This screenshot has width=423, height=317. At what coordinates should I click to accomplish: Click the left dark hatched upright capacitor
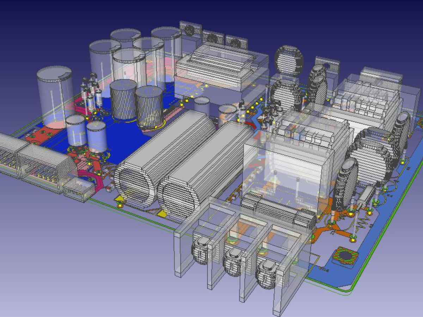[x=123, y=99]
